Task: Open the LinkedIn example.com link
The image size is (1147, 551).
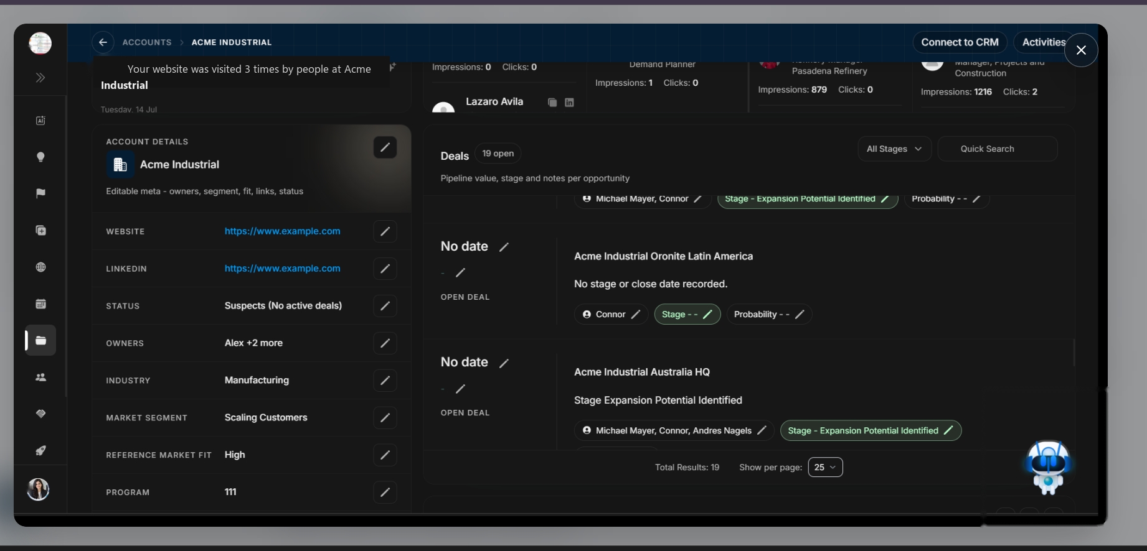Action: coord(283,269)
